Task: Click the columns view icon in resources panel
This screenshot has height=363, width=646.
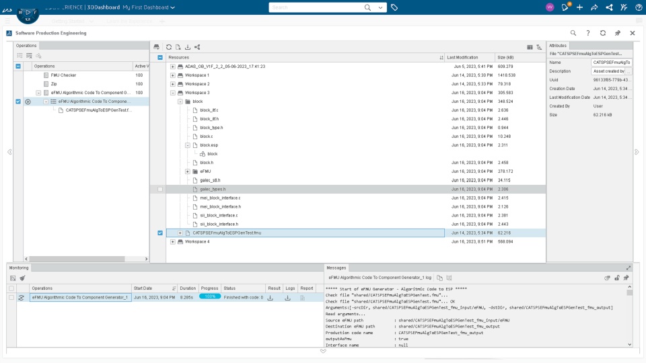Action: tap(530, 47)
